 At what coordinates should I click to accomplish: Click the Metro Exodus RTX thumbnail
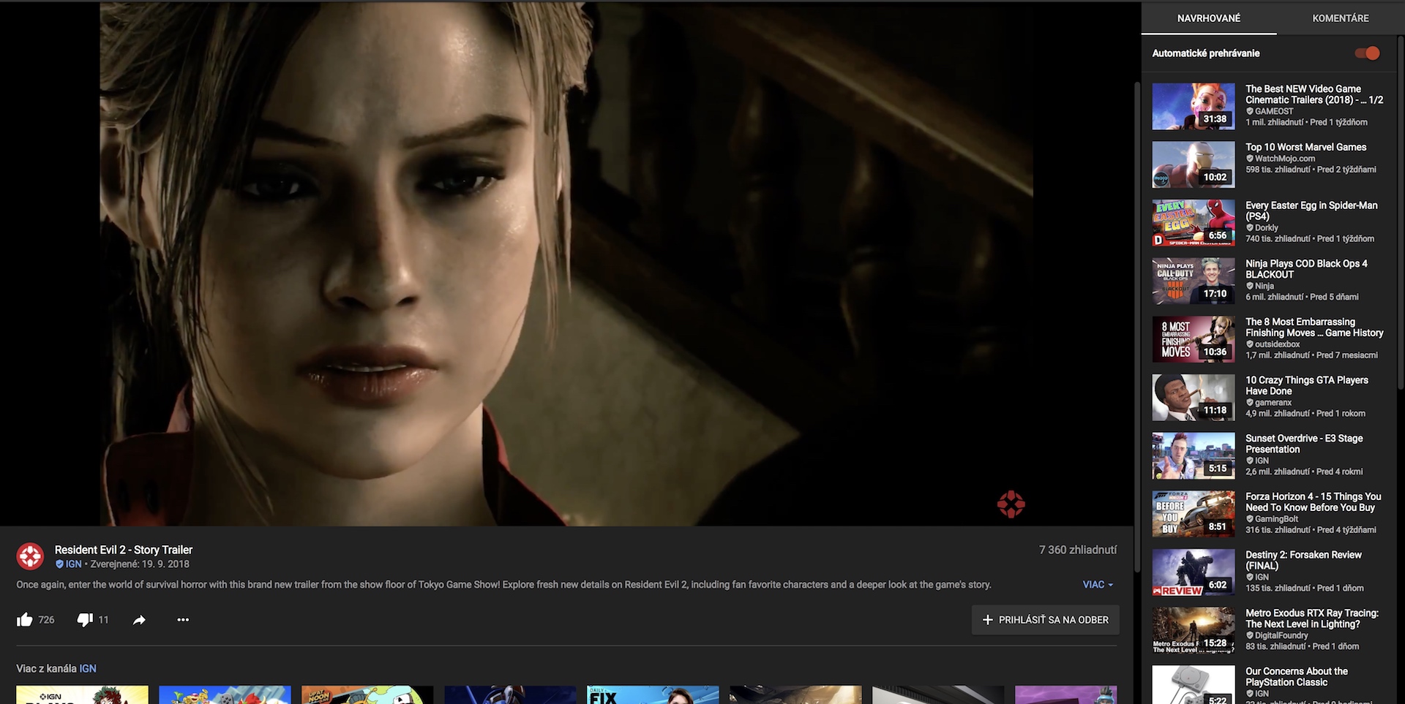click(1194, 631)
